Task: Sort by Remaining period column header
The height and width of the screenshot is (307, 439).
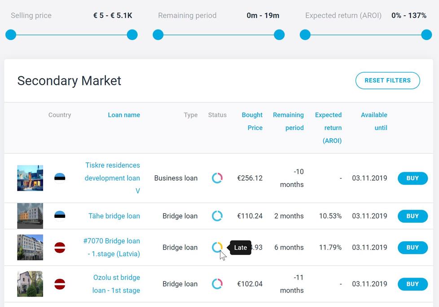Action: pos(289,121)
